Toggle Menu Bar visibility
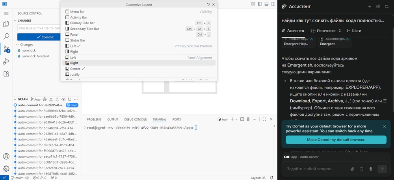This screenshot has width=394, height=180. 139,12
